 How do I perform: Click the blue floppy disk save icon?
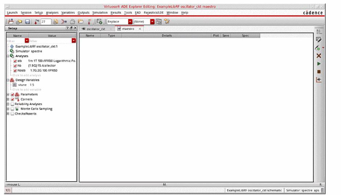tap(28, 21)
